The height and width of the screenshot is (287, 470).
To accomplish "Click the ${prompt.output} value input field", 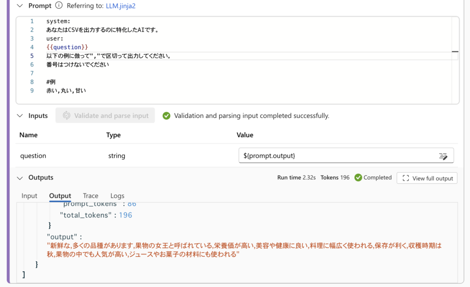I will [x=337, y=156].
